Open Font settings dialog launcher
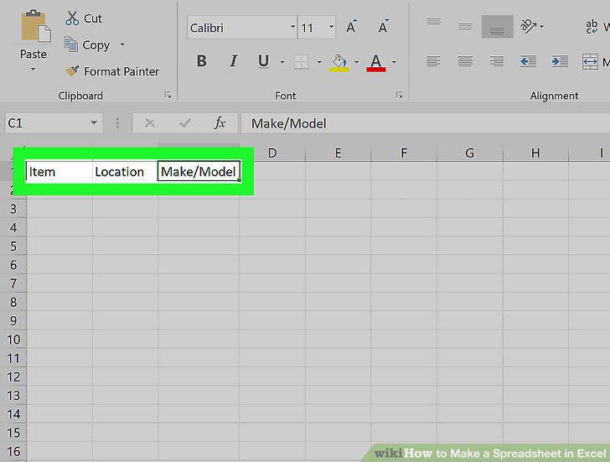Viewport: 610px width, 462px height. pos(399,95)
